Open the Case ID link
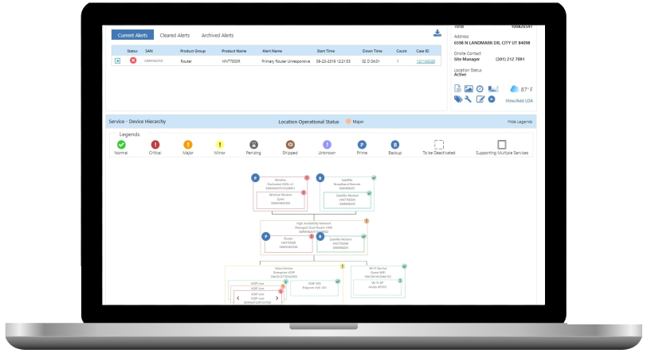647x353 pixels. point(425,60)
